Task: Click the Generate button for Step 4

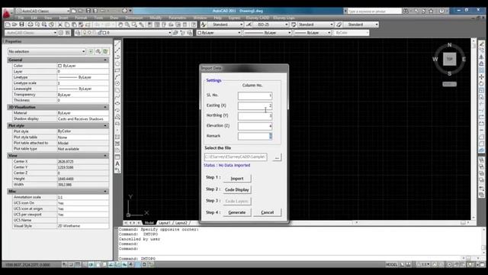Action: [237, 212]
